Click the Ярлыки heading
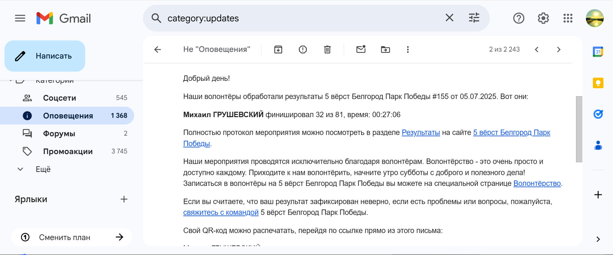613x255 pixels. click(31, 199)
